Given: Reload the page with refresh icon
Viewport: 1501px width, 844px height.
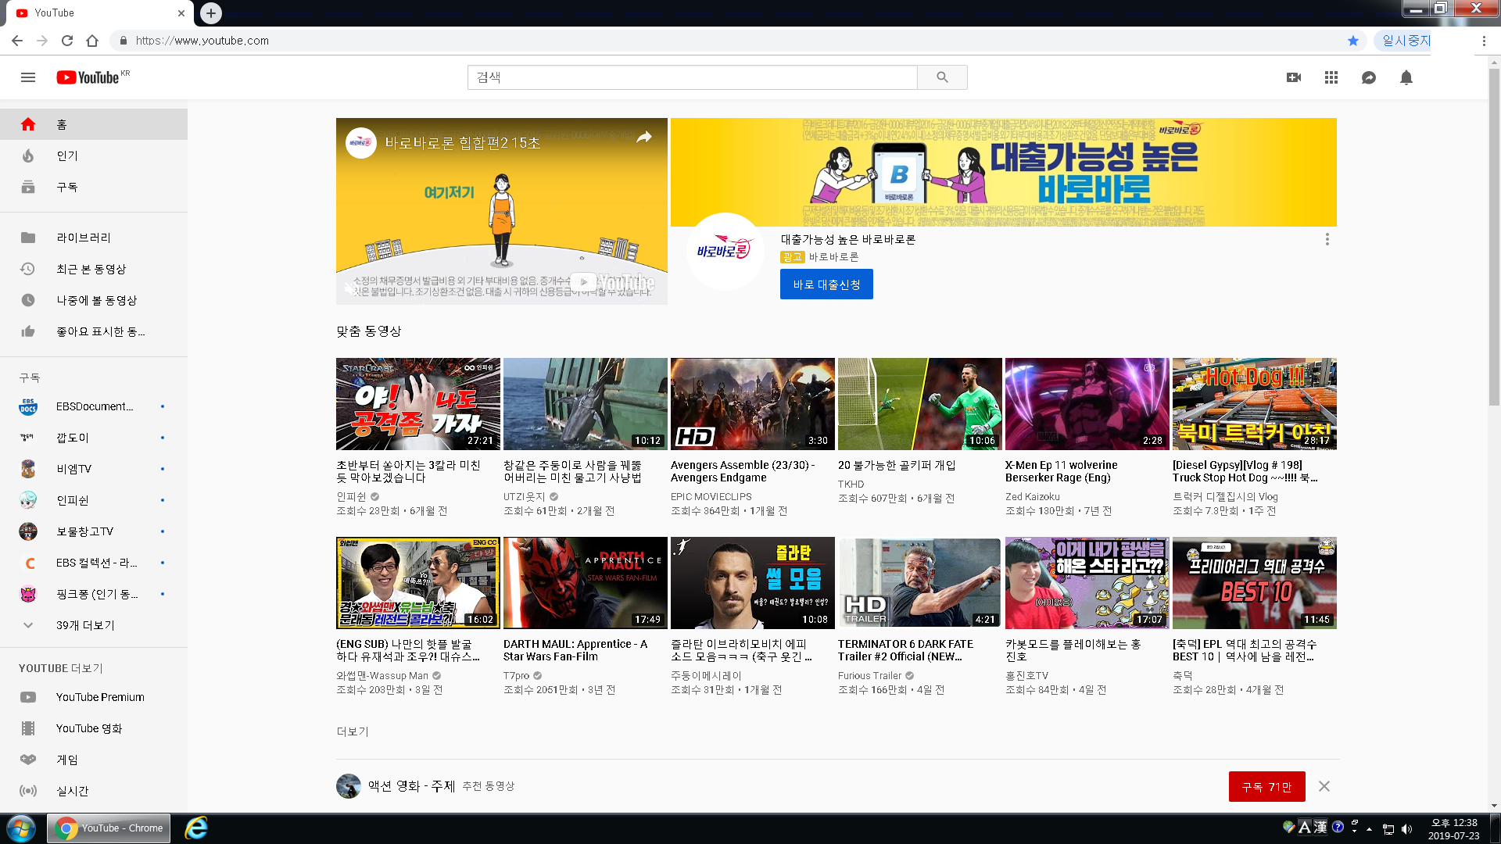Looking at the screenshot, I should coord(67,41).
